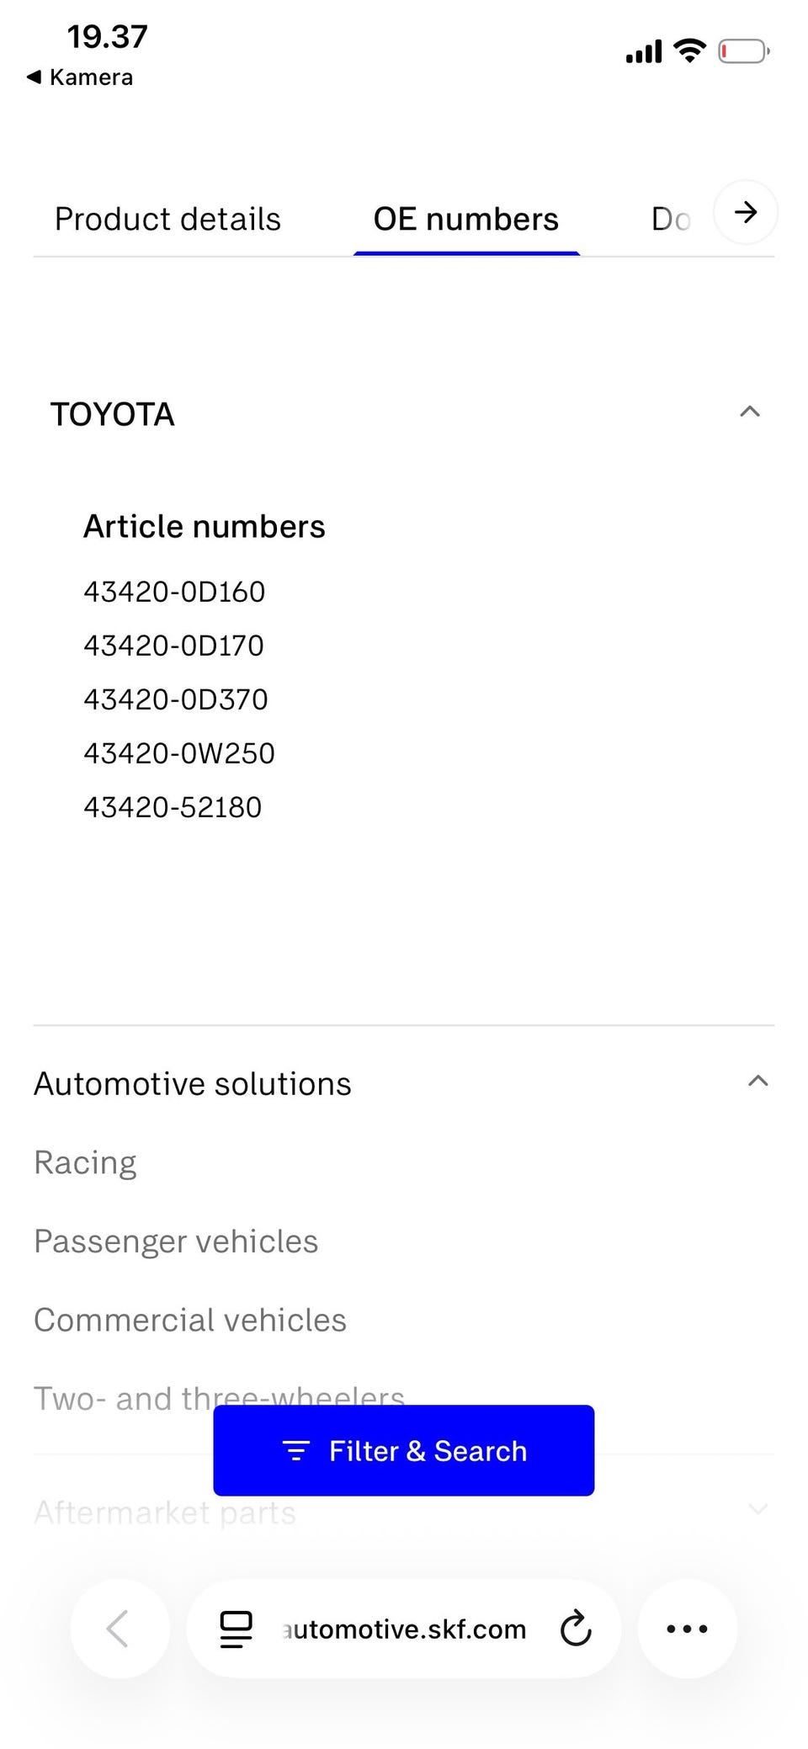
Task: Reload the page with the refresh icon
Action: tap(576, 1628)
